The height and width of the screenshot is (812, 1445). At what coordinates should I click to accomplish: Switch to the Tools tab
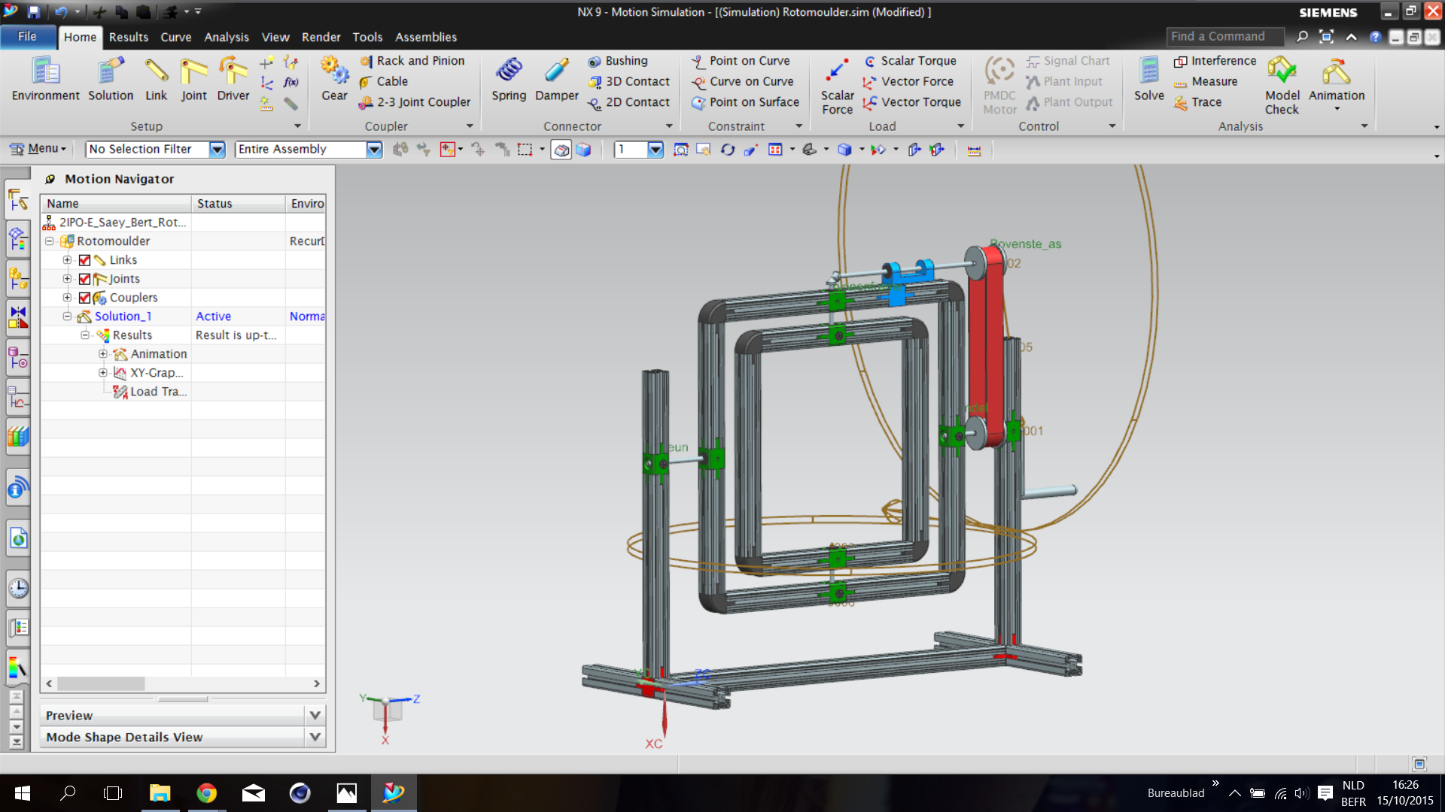[367, 37]
